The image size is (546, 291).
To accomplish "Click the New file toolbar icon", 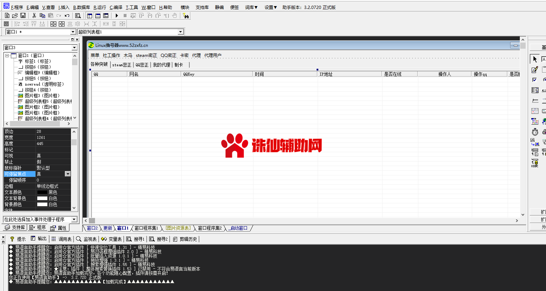I will [7, 16].
